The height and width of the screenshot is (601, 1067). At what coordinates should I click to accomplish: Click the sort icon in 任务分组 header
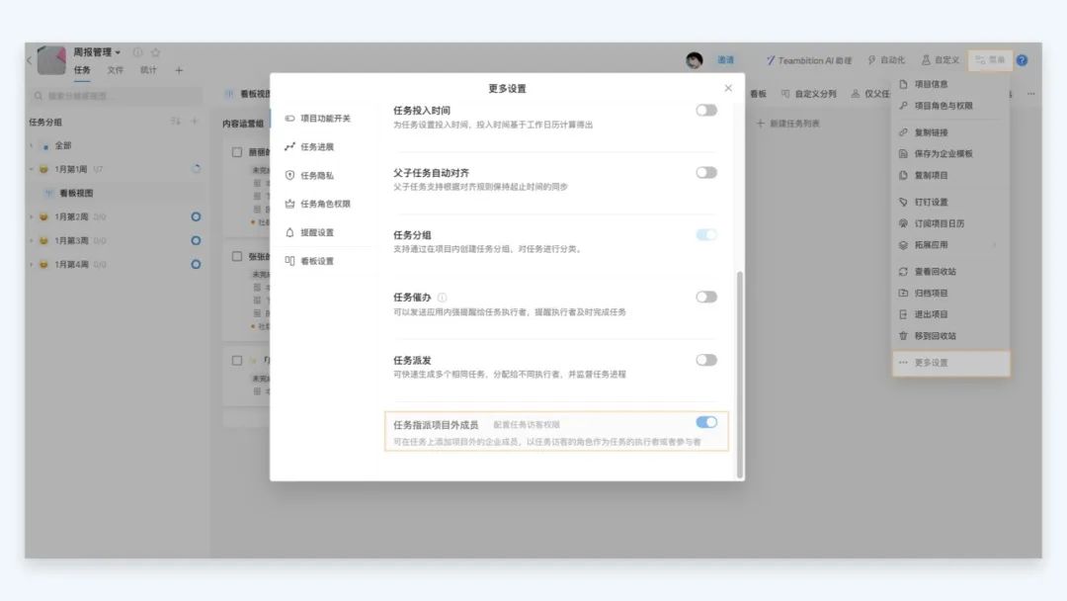(176, 122)
